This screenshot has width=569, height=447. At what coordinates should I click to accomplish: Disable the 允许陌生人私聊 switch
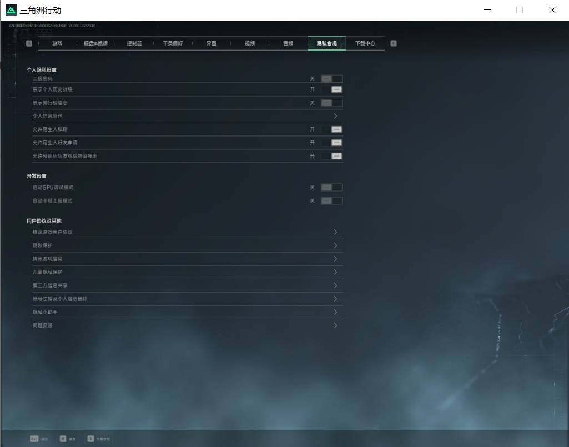pos(331,129)
